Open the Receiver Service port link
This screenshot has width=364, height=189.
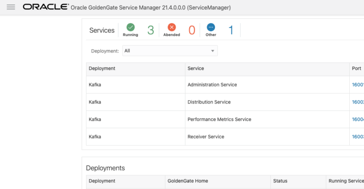pyautogui.click(x=358, y=137)
